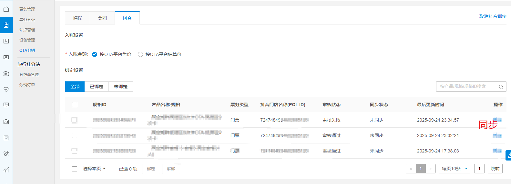
Task: Click the home icon in left sidebar
Action: click(x=6, y=9)
